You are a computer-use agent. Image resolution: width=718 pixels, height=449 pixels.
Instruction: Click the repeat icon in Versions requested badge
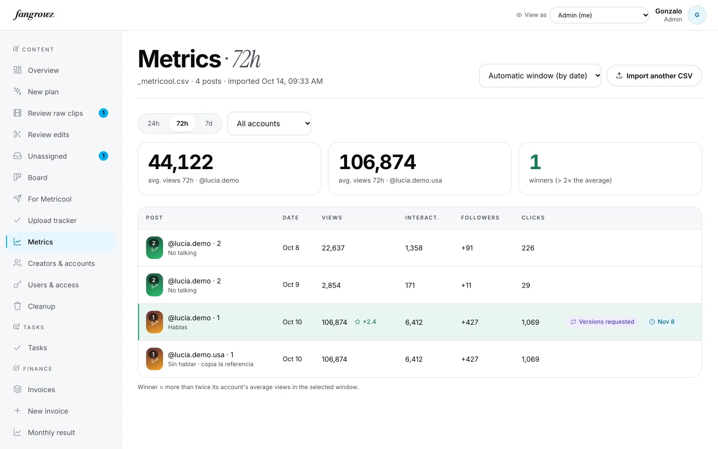(x=573, y=322)
